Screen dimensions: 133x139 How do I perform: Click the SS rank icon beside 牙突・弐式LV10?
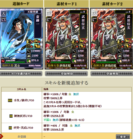10,128
